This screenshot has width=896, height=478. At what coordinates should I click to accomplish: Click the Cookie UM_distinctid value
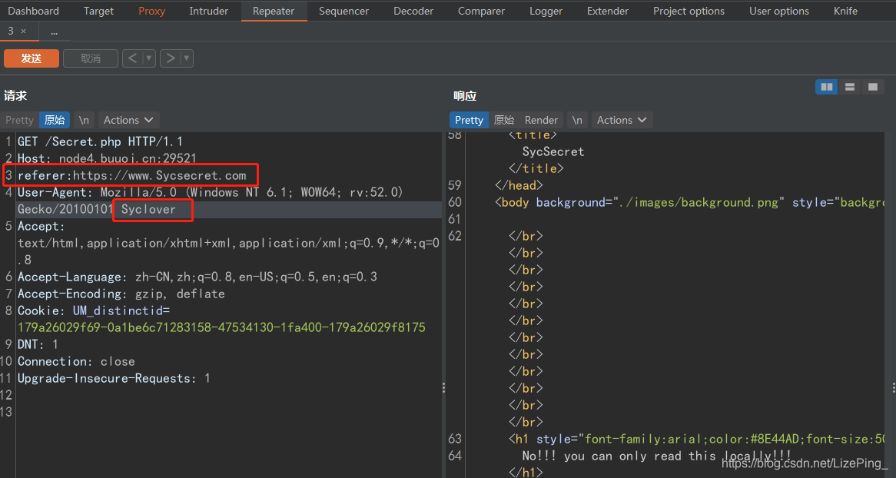[x=221, y=327]
